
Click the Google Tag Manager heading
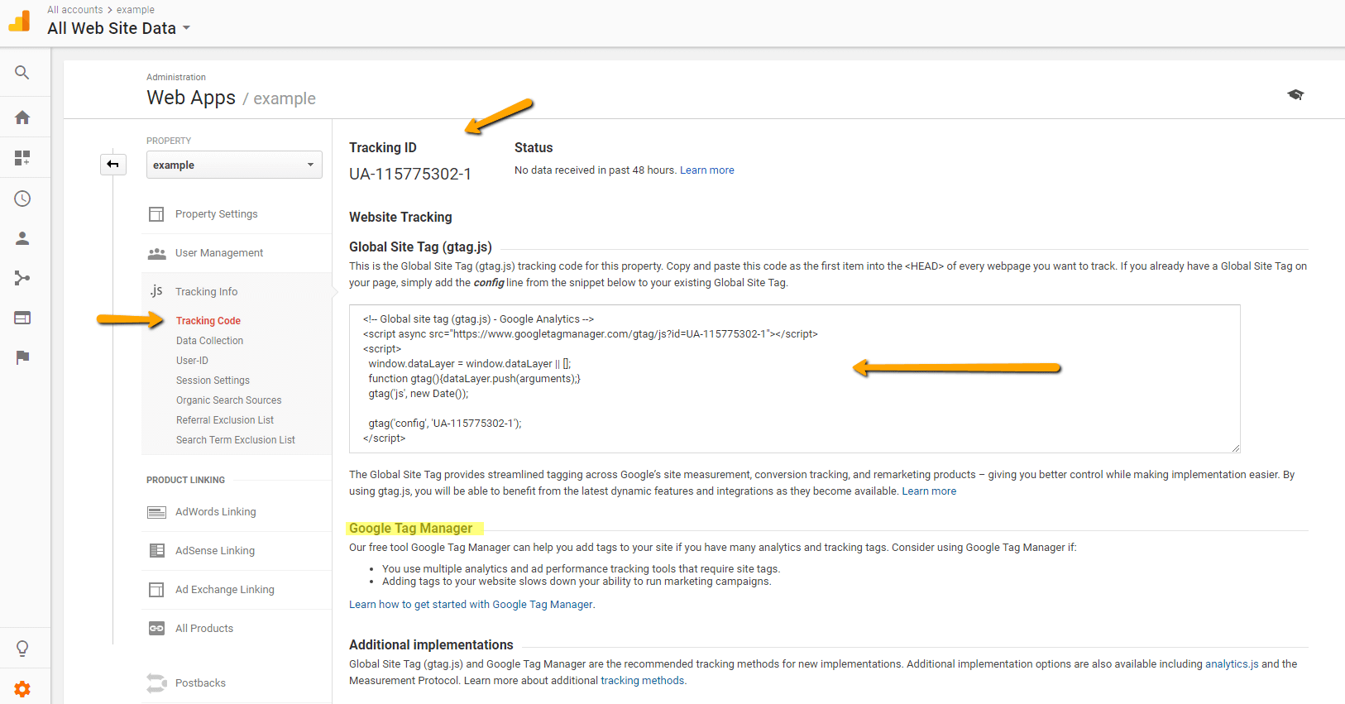[411, 529]
